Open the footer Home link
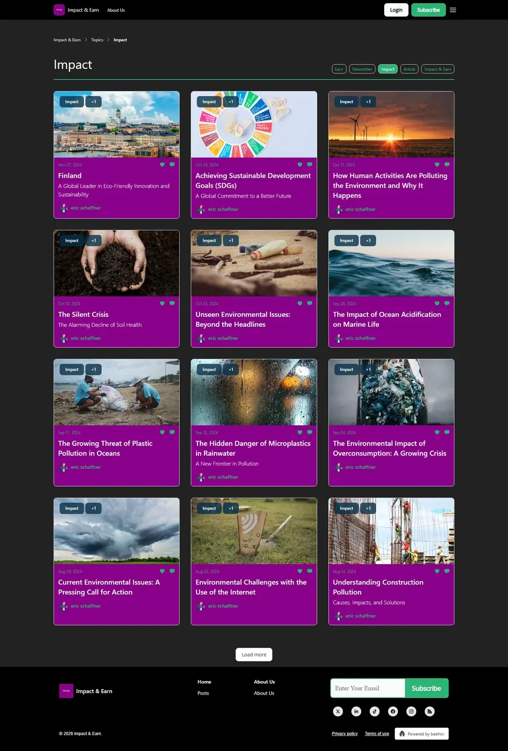508x751 pixels. pyautogui.click(x=204, y=682)
